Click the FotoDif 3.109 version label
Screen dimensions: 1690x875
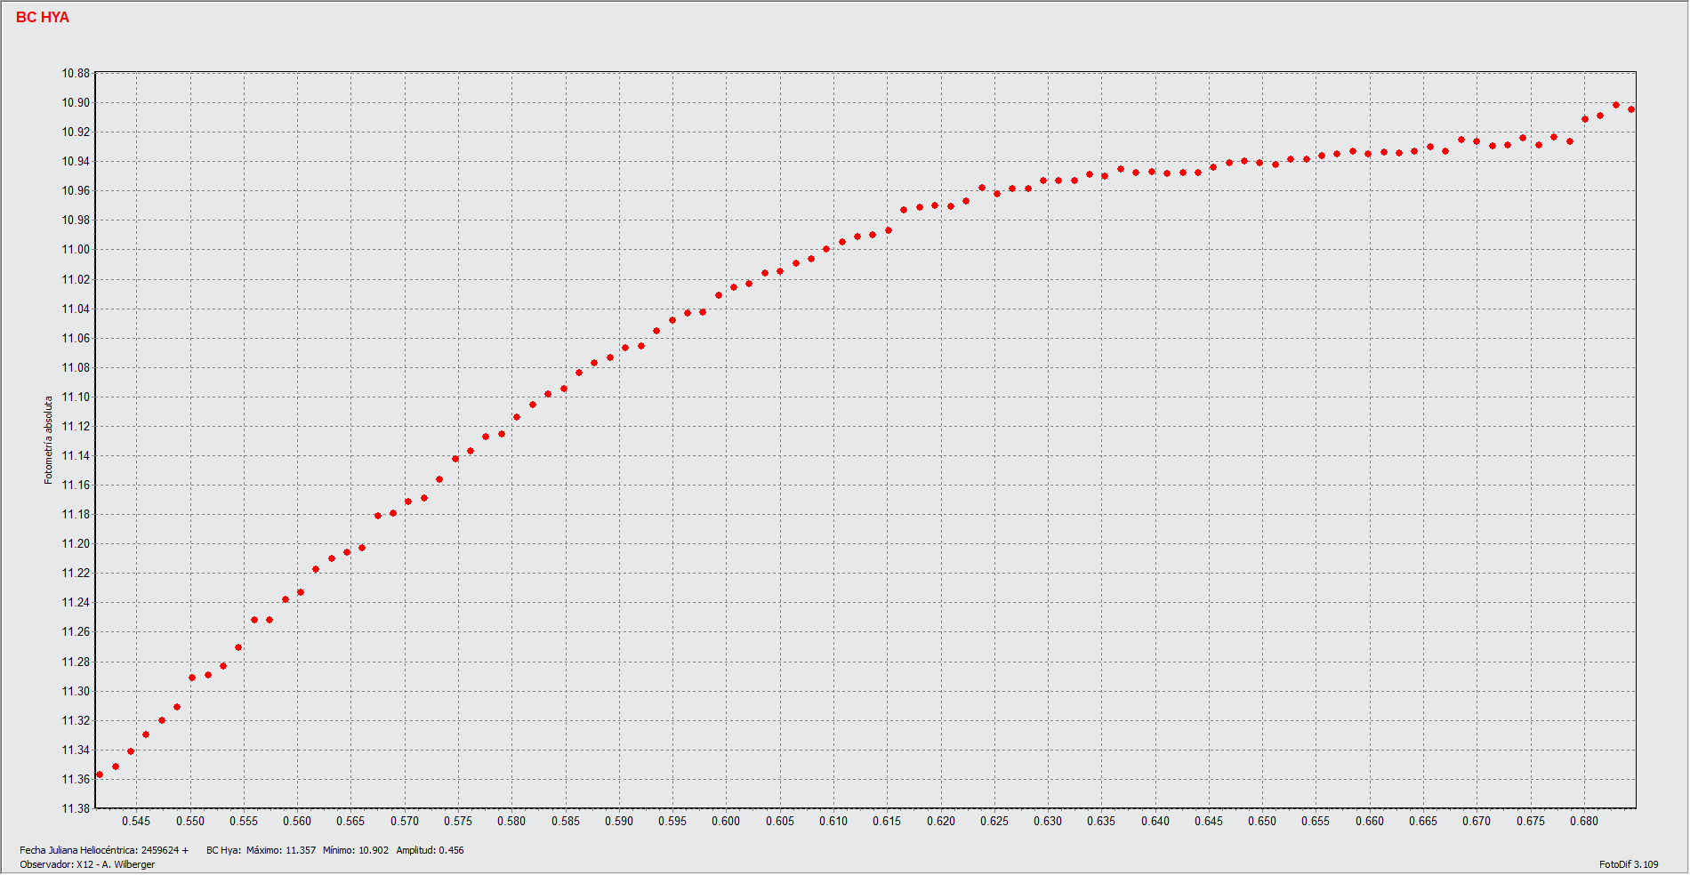(1628, 864)
